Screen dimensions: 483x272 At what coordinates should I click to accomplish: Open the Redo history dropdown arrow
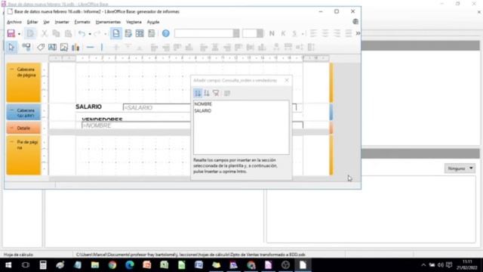click(x=105, y=33)
